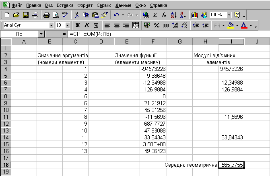Viewport: 270px width, 176px height.
Task: Align cell text left
Action: tap(107, 25)
